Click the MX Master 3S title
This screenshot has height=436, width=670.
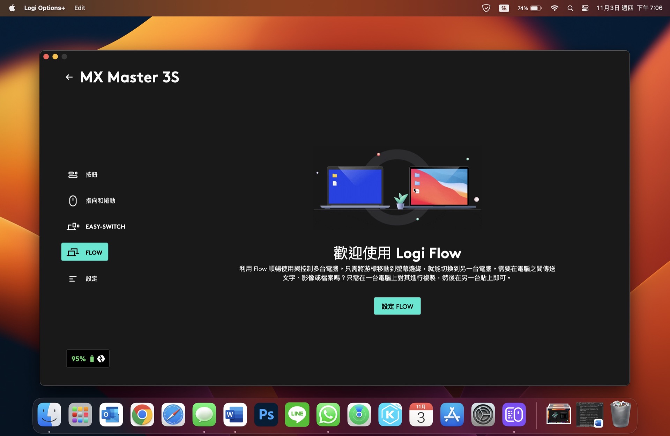[129, 77]
